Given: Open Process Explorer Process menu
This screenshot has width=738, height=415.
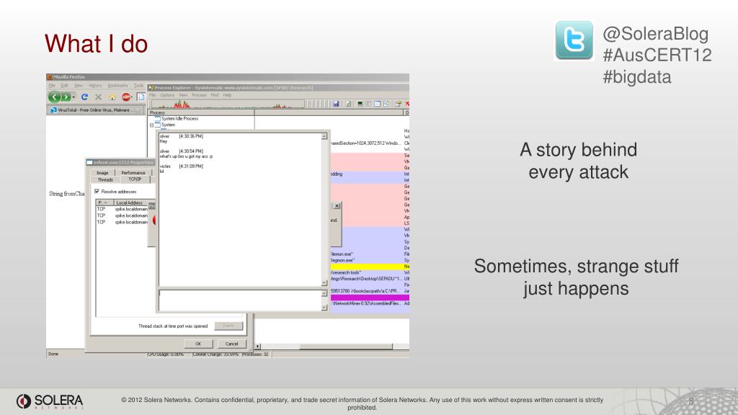Looking at the screenshot, I should [199, 95].
